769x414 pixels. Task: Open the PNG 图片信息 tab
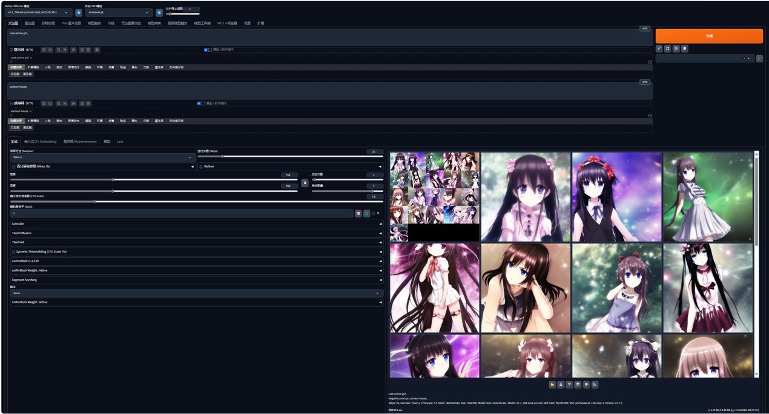71,23
